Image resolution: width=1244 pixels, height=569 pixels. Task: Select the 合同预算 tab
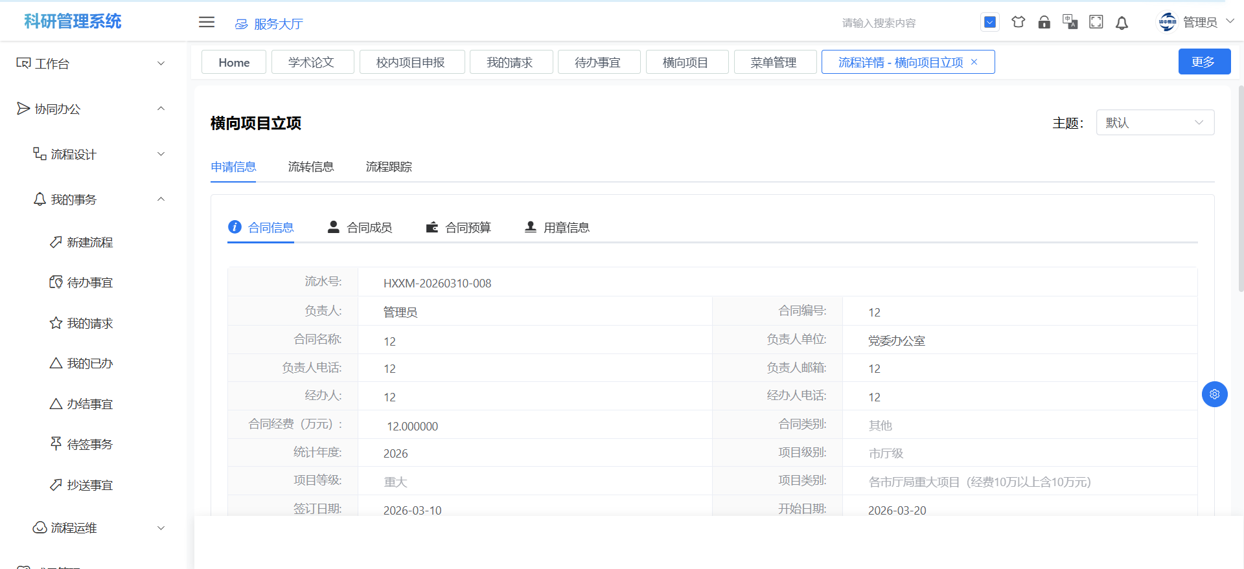coord(459,227)
